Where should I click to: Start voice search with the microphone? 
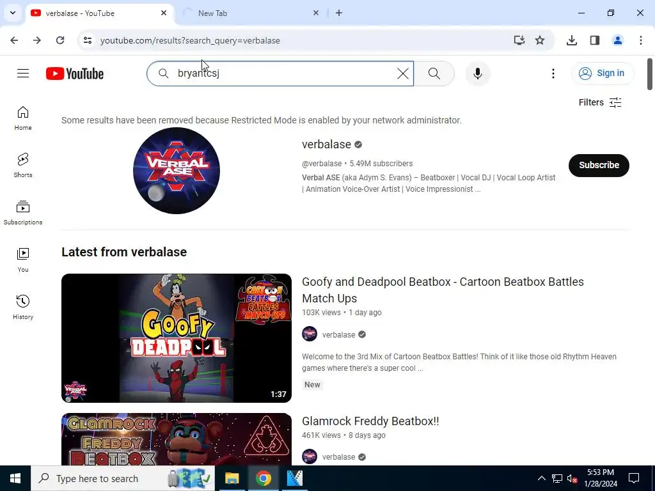point(477,74)
